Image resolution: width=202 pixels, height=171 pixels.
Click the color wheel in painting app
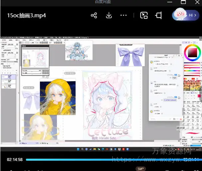pyautogui.click(x=193, y=53)
